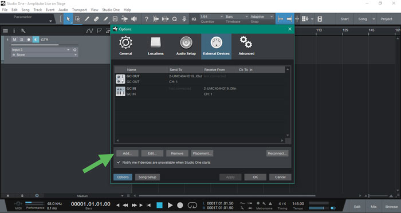The width and height of the screenshot is (401, 213).
Task: Open the Browse panel
Action: click(391, 206)
